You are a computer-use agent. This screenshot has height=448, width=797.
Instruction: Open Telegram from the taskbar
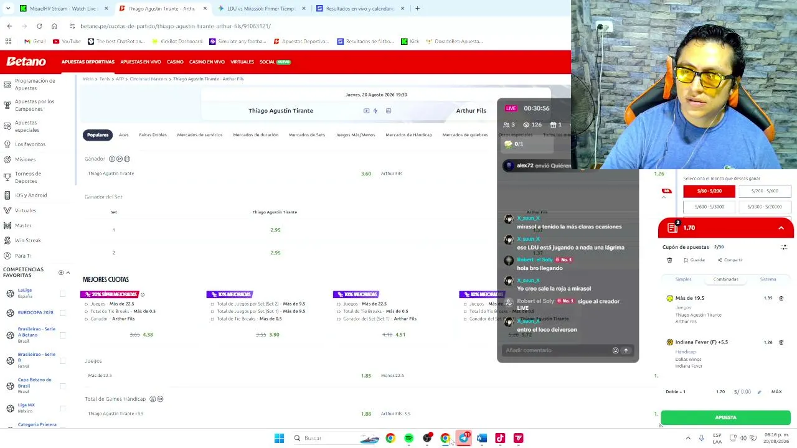tap(464, 438)
